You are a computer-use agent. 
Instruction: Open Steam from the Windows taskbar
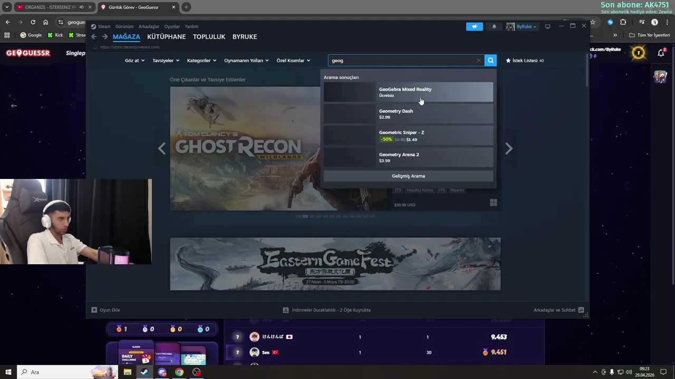[144, 372]
